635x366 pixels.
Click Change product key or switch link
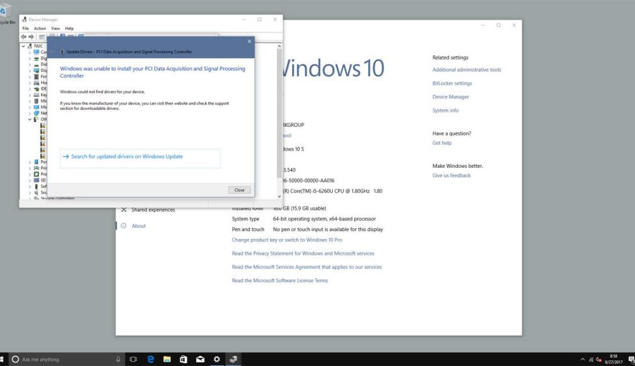[287, 240]
